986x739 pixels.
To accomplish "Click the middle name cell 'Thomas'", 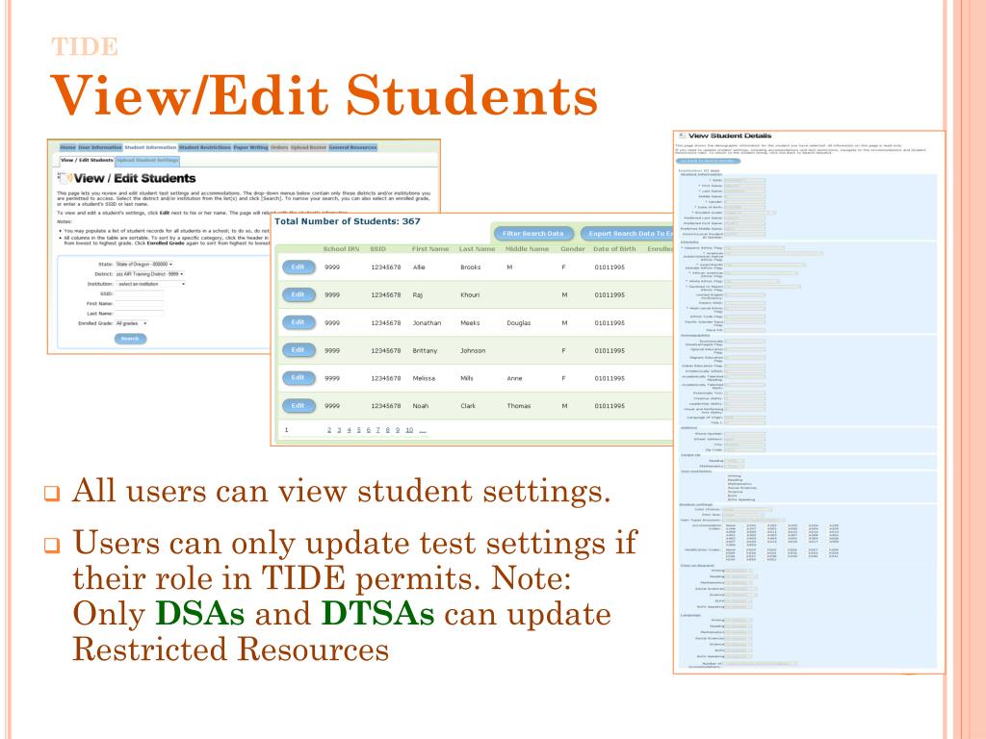I will click(519, 406).
